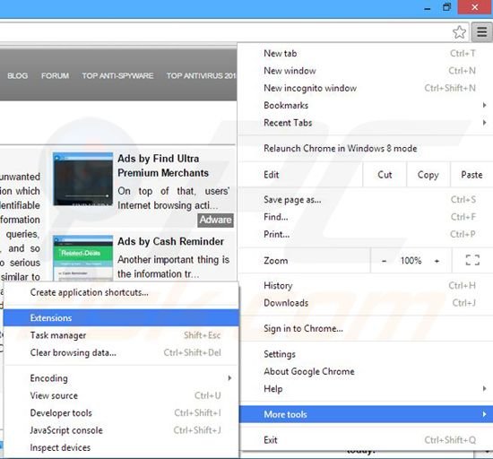Open Settings from the Chrome menu
Screen dimensions: 493x459
[366, 354]
